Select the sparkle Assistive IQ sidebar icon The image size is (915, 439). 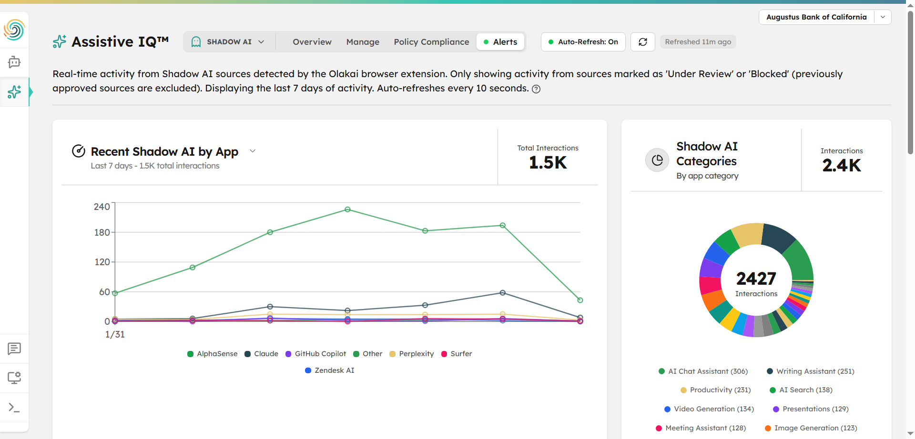(14, 92)
